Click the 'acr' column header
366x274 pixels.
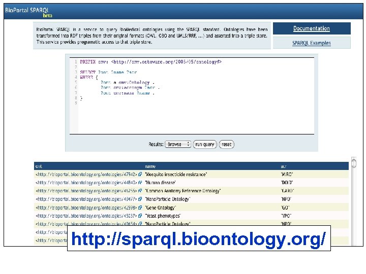pyautogui.click(x=284, y=166)
